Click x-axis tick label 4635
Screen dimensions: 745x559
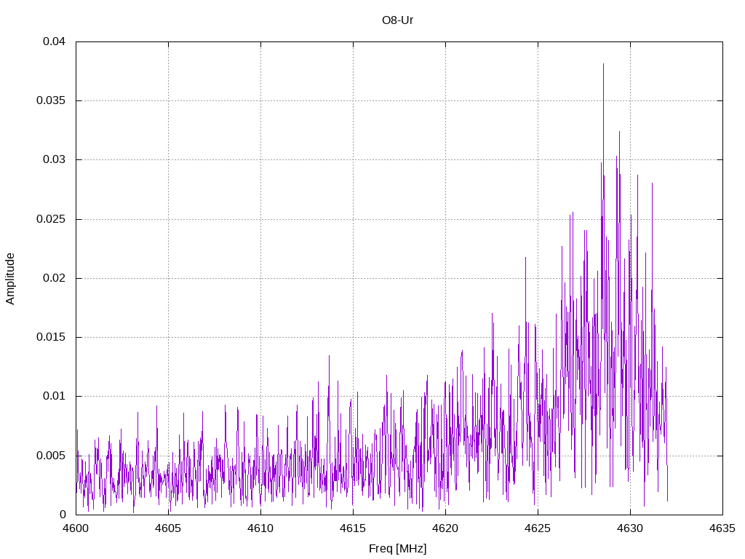coord(722,528)
